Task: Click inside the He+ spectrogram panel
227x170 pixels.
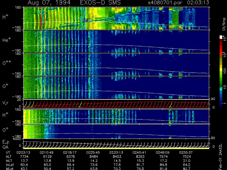Action: pos(116,41)
